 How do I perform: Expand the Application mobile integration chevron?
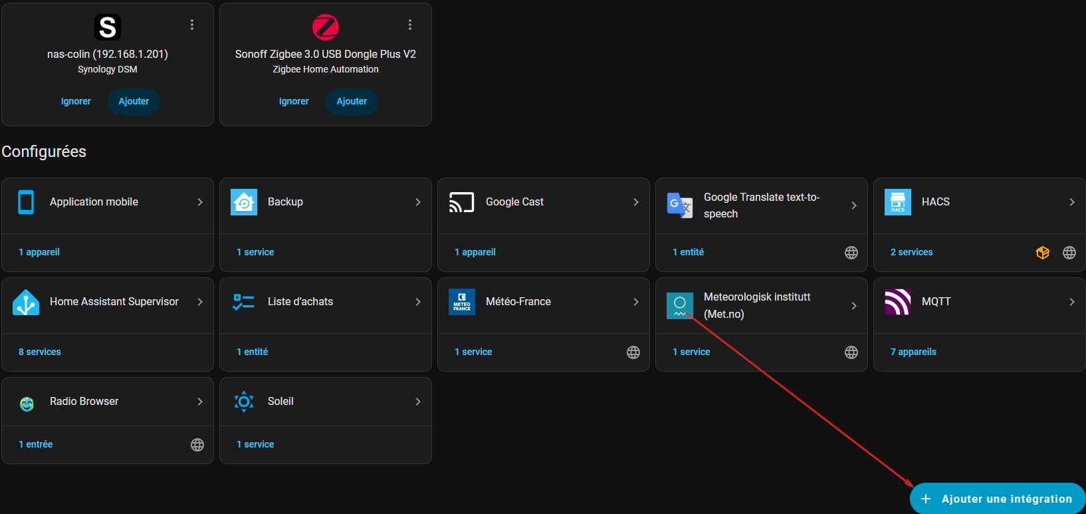200,202
